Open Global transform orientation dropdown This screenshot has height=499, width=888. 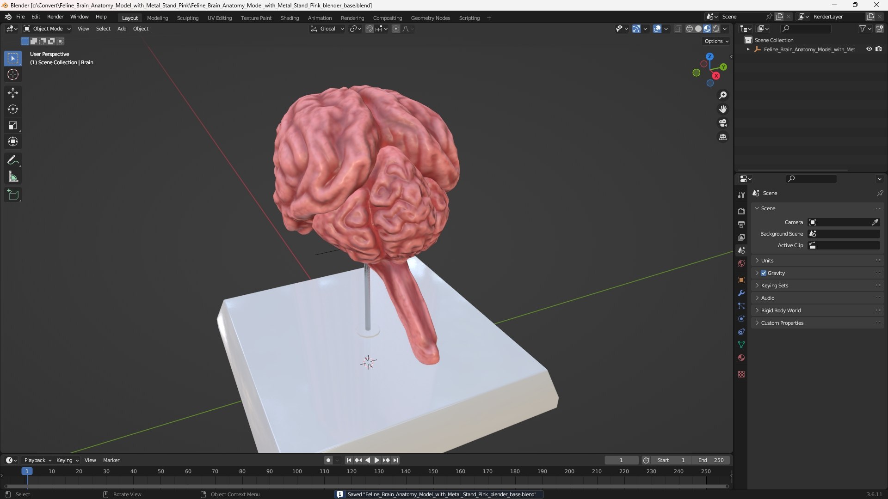pos(327,29)
